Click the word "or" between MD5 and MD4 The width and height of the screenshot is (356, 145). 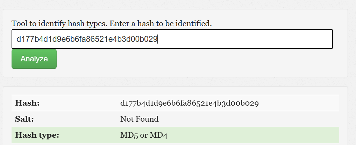[x=144, y=135]
